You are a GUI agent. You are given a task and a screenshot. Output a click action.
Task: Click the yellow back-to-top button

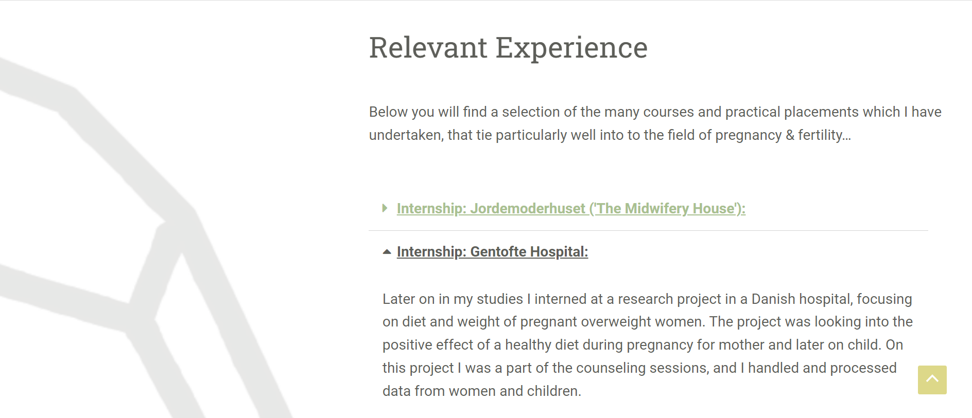932,380
